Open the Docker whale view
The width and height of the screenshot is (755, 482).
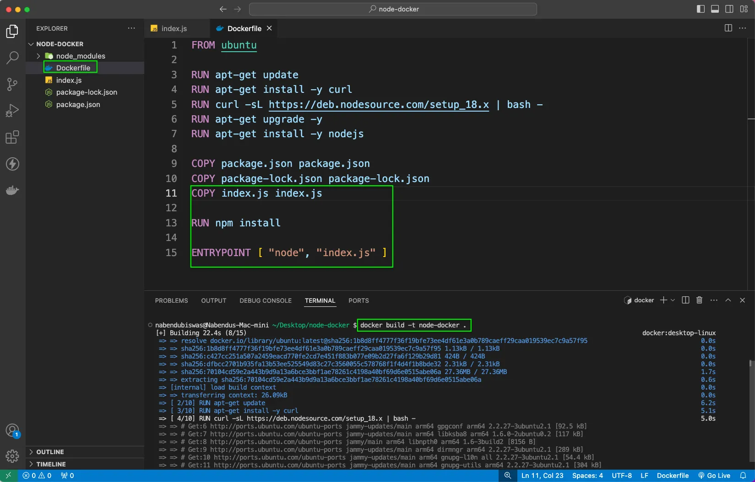(x=12, y=190)
